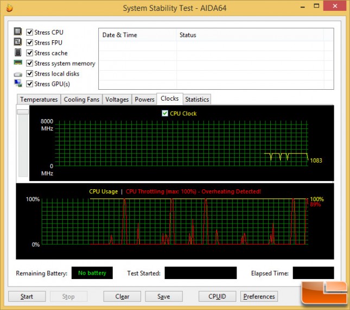Click the AIDA64 flame icon in title bar
This screenshot has height=310, width=350.
(x=10, y=8)
